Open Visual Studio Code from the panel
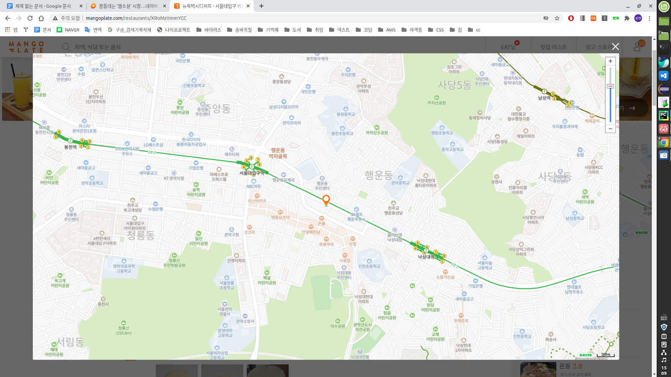Viewport: 671px width, 377px height. click(663, 76)
